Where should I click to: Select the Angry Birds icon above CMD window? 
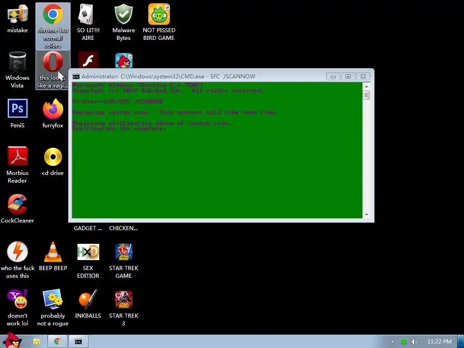[x=124, y=61]
